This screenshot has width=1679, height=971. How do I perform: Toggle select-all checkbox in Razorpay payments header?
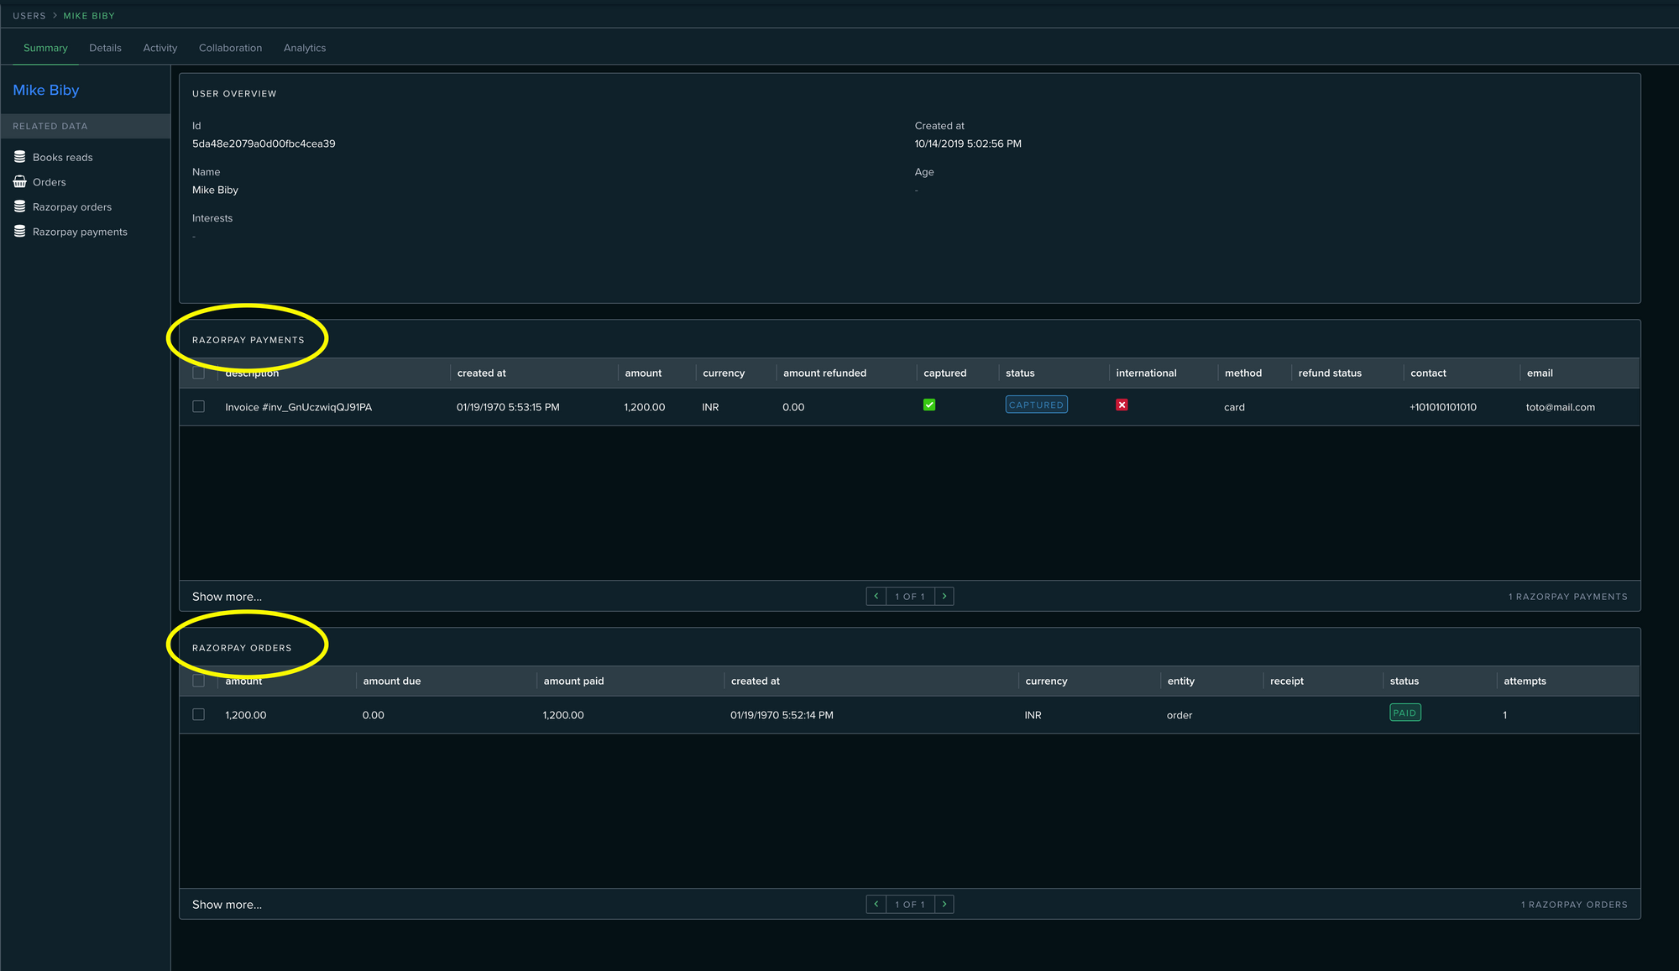tap(198, 373)
